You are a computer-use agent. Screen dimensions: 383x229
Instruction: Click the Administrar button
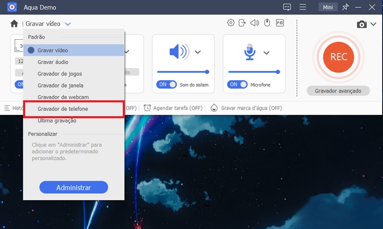[x=74, y=187]
